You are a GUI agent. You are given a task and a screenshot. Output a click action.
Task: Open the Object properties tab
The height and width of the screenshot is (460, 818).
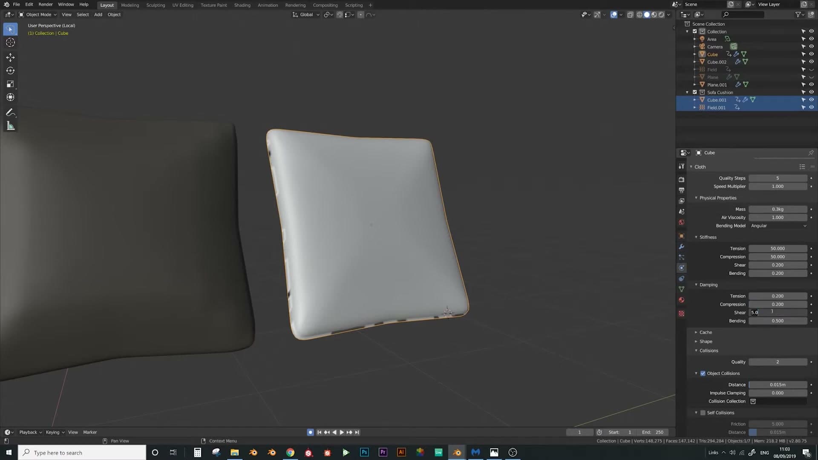681,236
